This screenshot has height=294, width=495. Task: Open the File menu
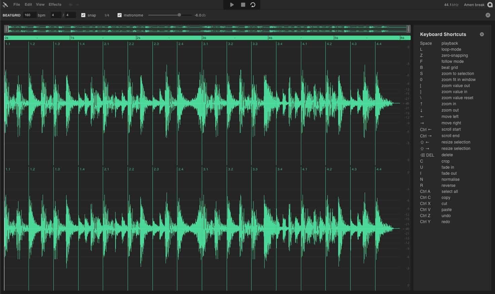point(16,4)
